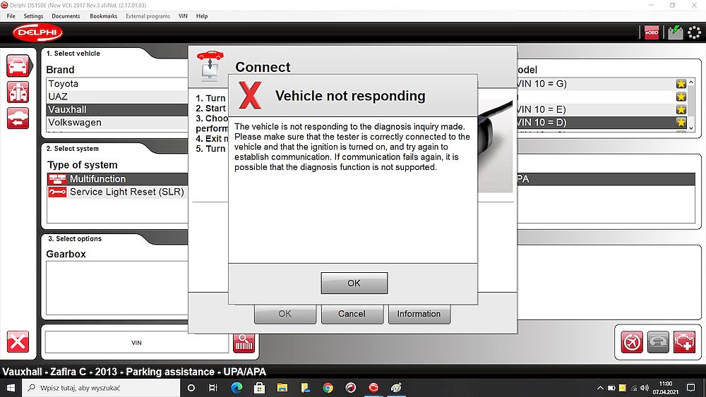
Task: Click the multi-car workshop sidebar icon
Action: 18,92
